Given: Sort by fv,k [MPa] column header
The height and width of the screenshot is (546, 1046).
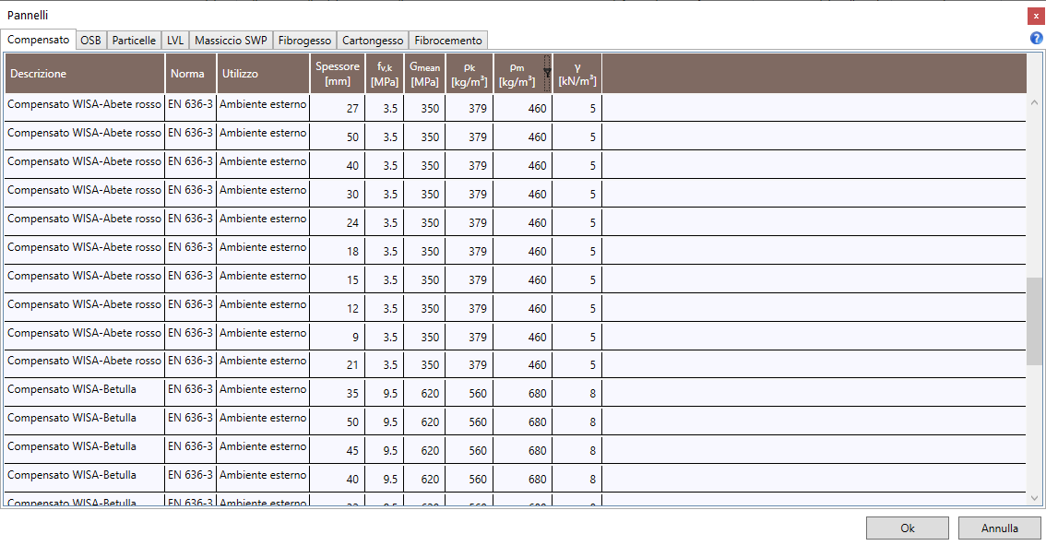Looking at the screenshot, I should [385, 74].
